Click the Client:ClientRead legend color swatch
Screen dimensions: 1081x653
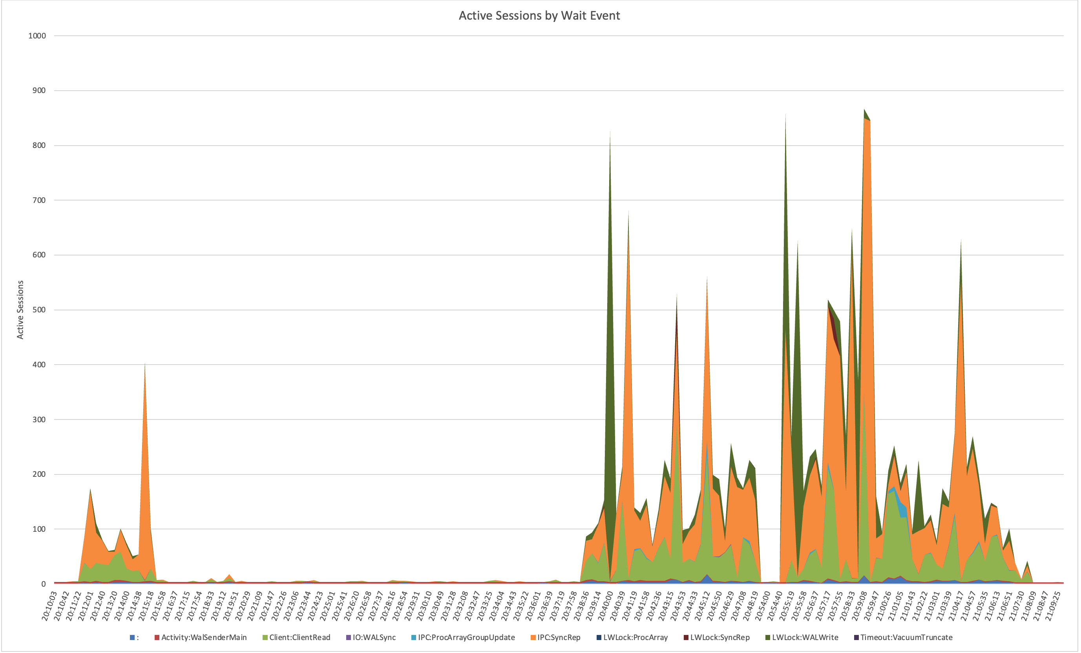(x=265, y=637)
